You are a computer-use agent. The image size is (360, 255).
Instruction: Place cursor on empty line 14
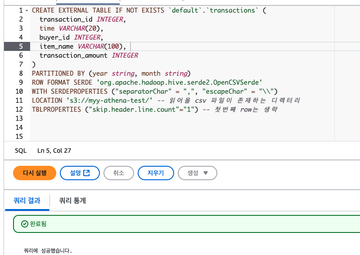(x=135, y=127)
